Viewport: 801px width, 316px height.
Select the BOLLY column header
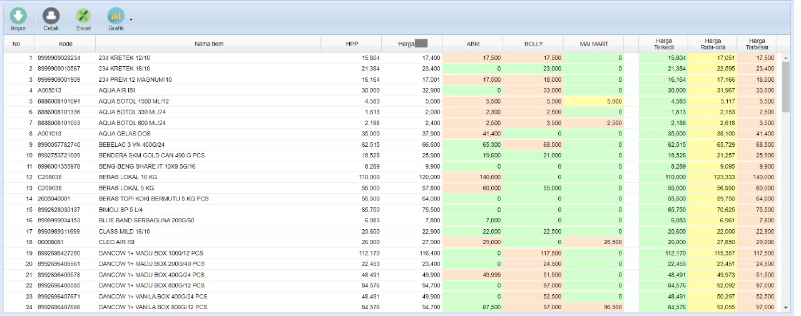533,44
